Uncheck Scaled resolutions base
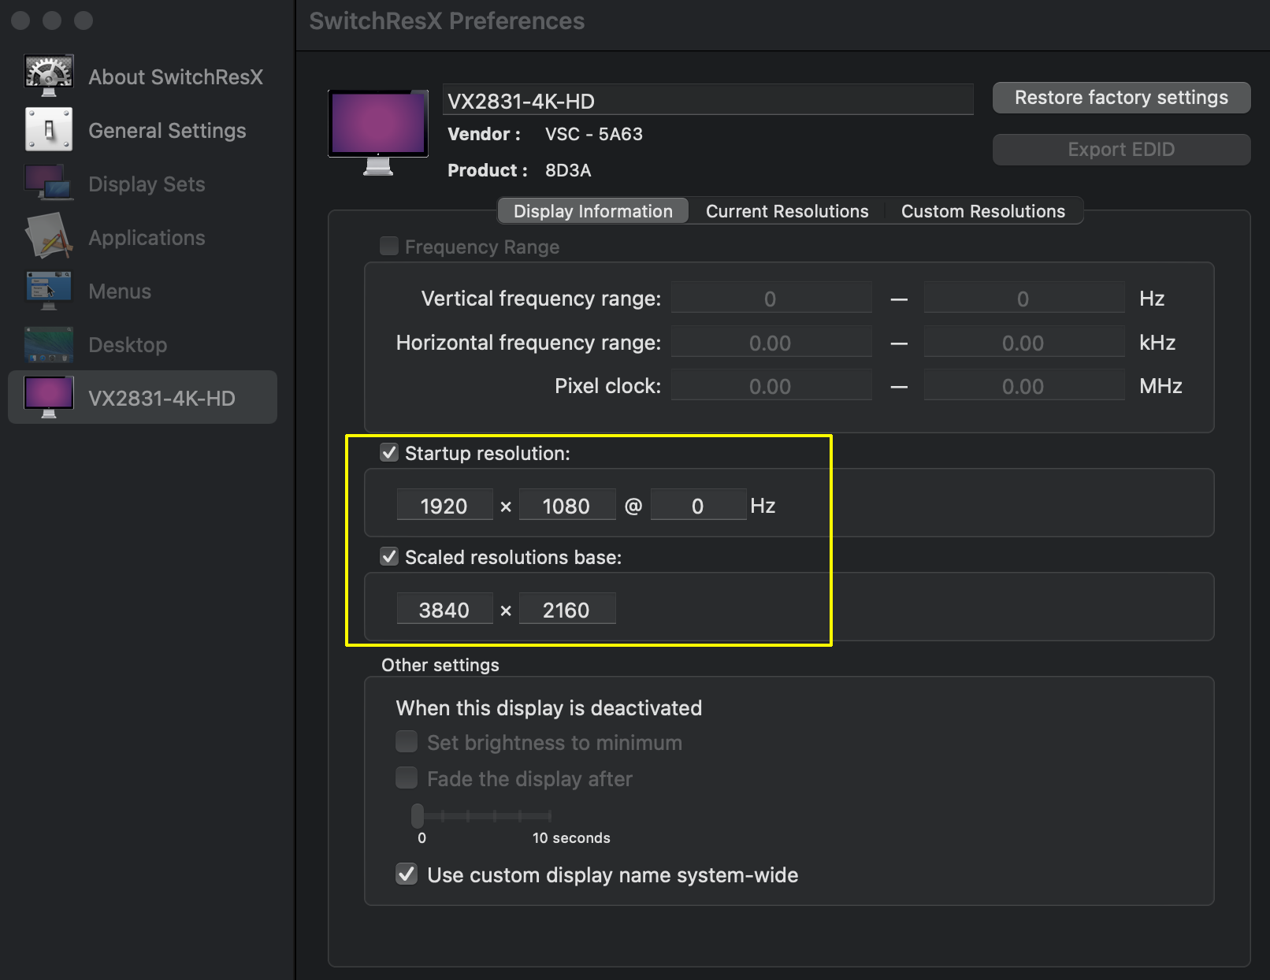1270x980 pixels. (389, 557)
